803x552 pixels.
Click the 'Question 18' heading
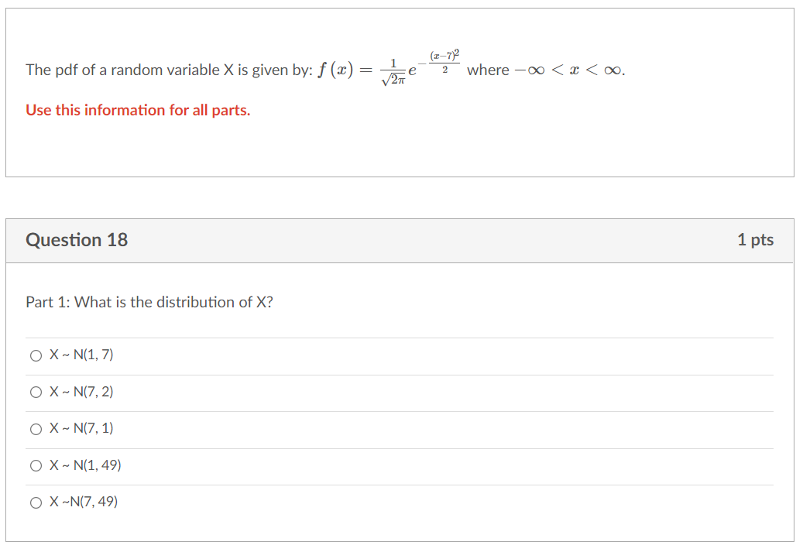tap(77, 240)
